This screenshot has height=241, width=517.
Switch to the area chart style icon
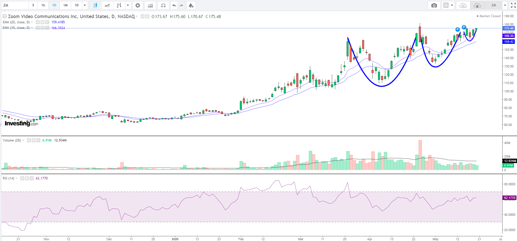click(x=107, y=5)
